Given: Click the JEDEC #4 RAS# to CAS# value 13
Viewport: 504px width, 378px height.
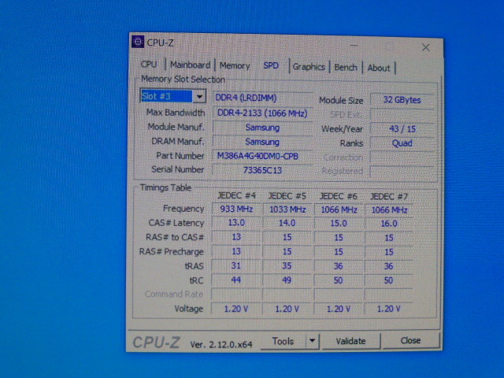Looking at the screenshot, I should coord(236,237).
